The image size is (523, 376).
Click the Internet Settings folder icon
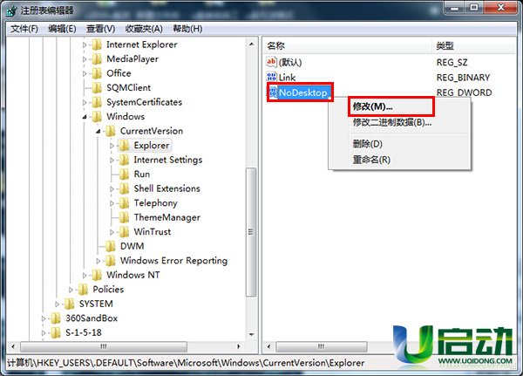point(124,160)
